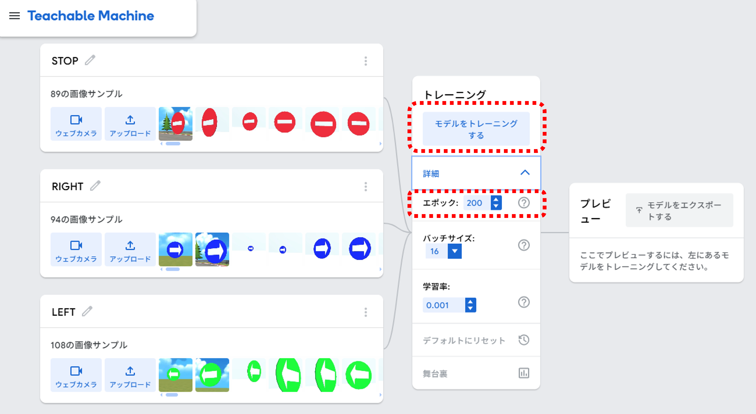This screenshot has width=756, height=414.
Task: Click モデルをトレーニングする button
Action: [x=476, y=129]
